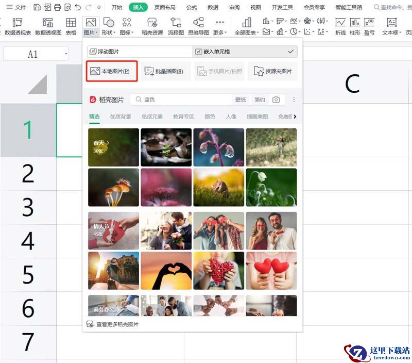The image size is (412, 363).
Task: Click the 思维导图 mind map icon
Action: point(198,26)
